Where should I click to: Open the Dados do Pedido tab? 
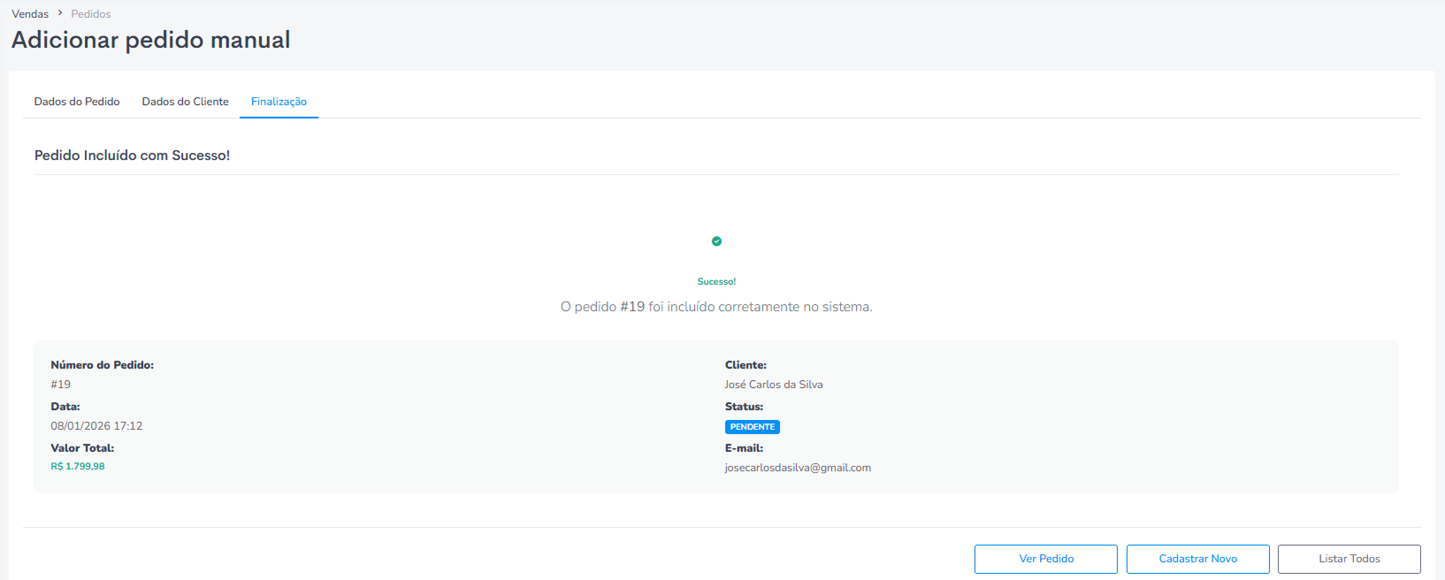77,102
